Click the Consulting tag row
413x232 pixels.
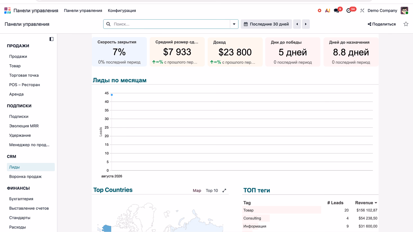pos(310,218)
